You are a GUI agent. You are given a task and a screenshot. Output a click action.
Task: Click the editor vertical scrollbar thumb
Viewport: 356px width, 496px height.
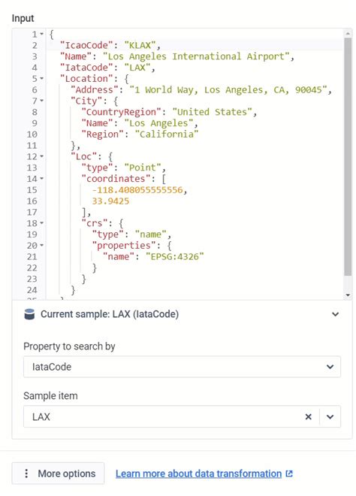tap(348, 156)
